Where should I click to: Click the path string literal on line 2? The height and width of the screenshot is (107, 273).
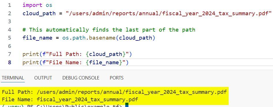coord(169,13)
